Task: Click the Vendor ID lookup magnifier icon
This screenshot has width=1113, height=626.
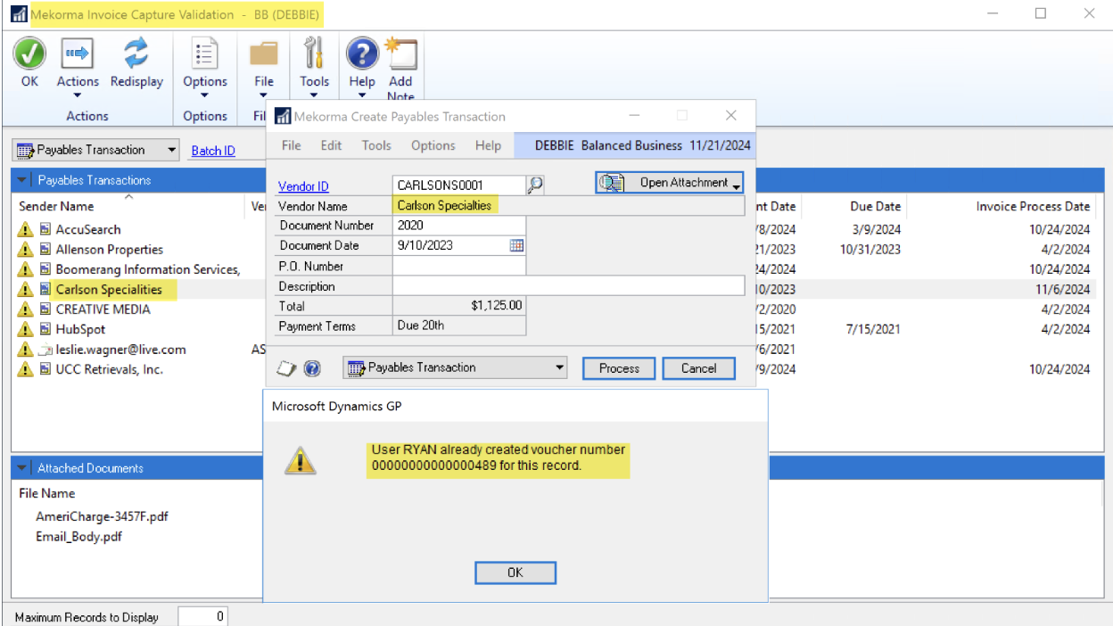Action: [x=535, y=185]
